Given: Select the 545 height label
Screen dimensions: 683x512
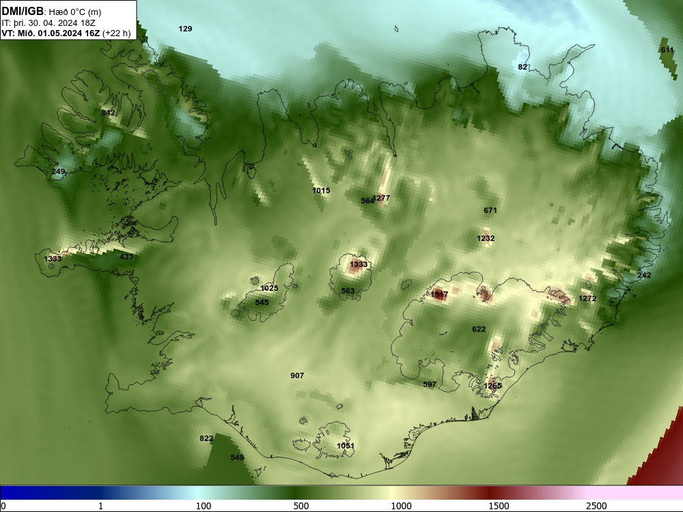Looking at the screenshot, I should [262, 302].
